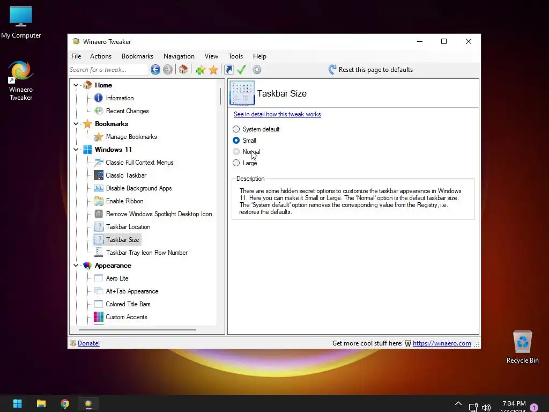Click the Remove Windows Spotlight Desktop Icon icon
The width and height of the screenshot is (549, 412).
coord(99,214)
